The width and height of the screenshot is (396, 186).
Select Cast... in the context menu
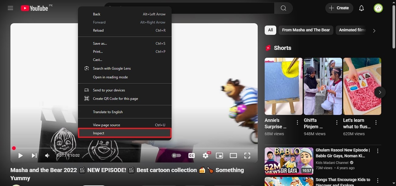(x=125, y=60)
